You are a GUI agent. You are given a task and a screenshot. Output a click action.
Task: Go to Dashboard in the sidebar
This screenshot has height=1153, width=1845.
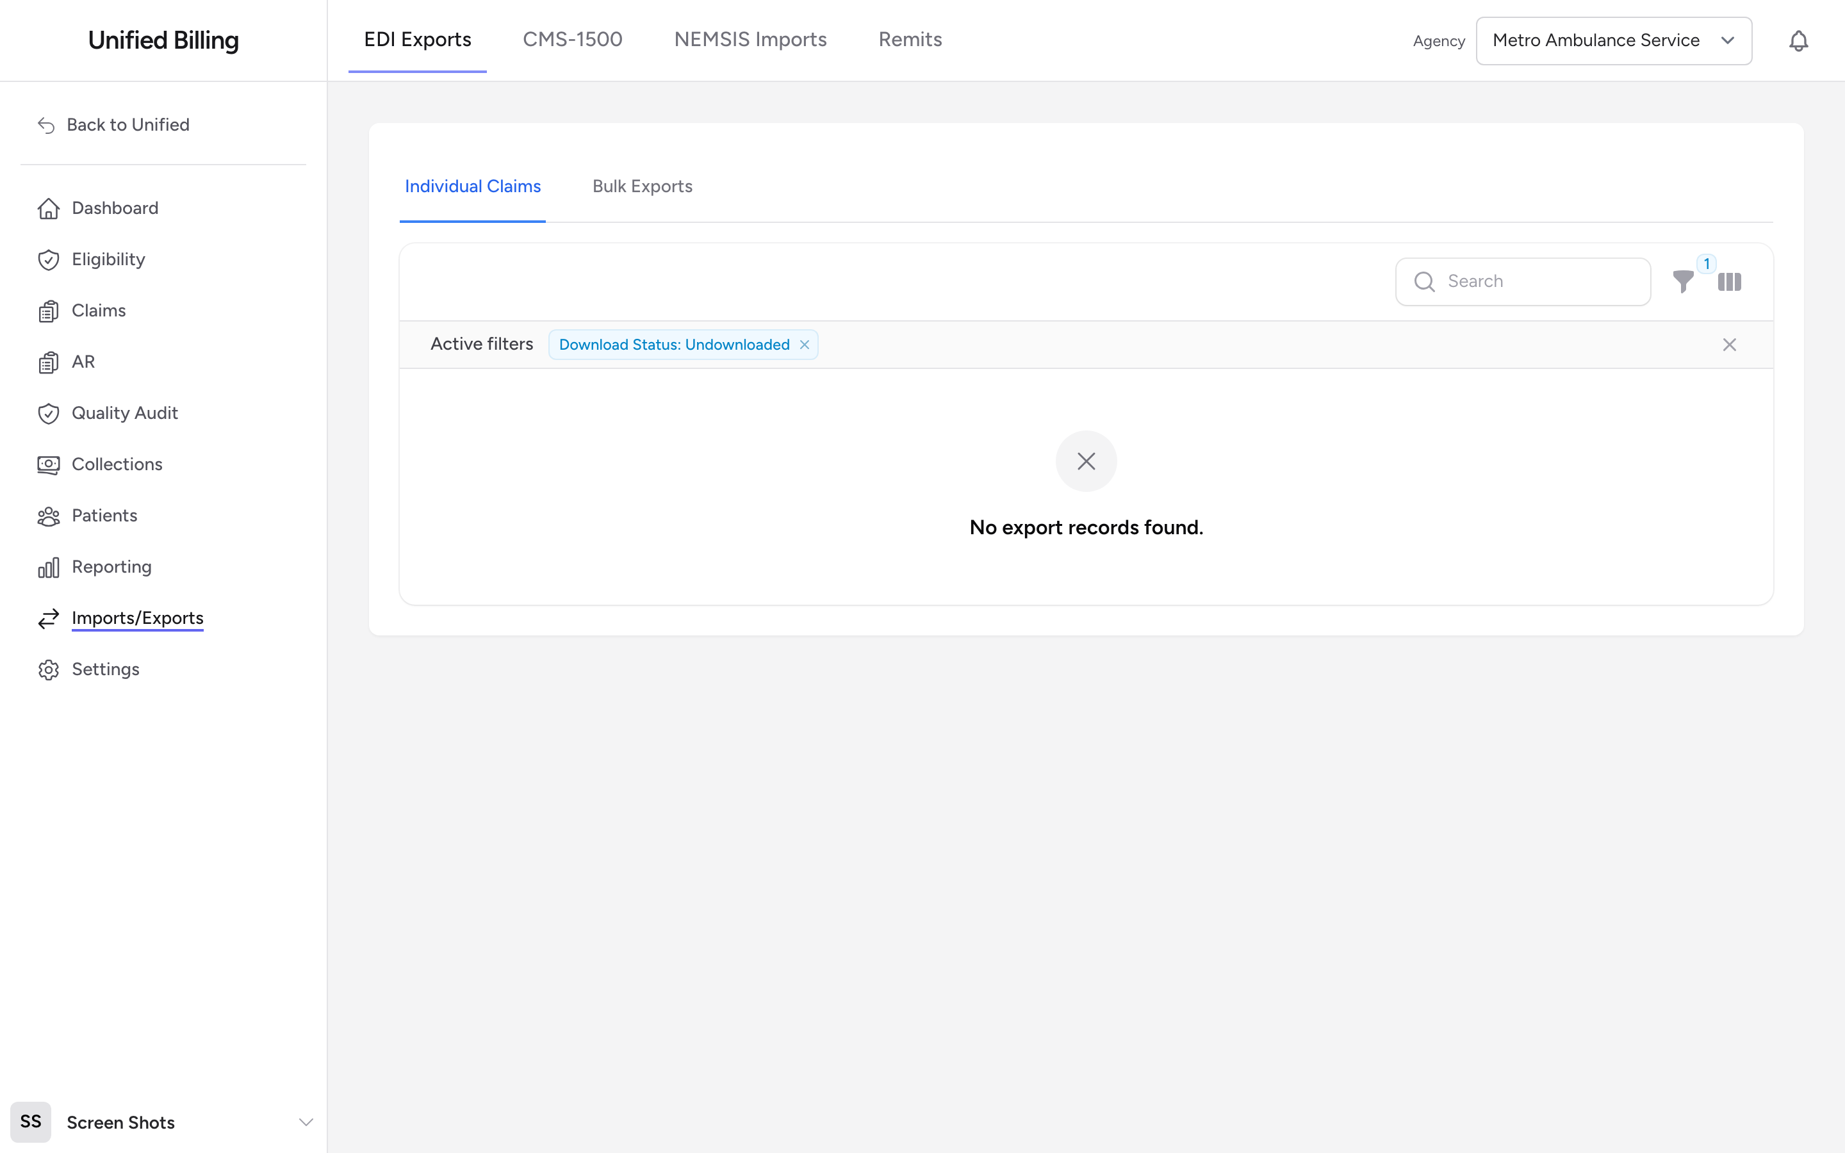(115, 208)
